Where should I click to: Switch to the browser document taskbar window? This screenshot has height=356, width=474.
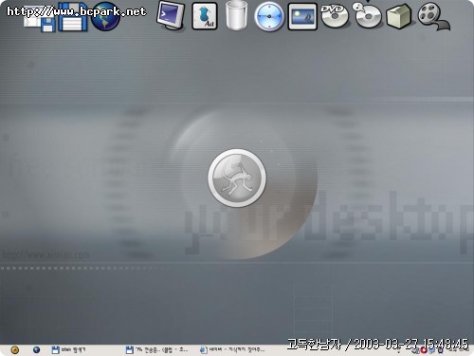[x=232, y=349]
